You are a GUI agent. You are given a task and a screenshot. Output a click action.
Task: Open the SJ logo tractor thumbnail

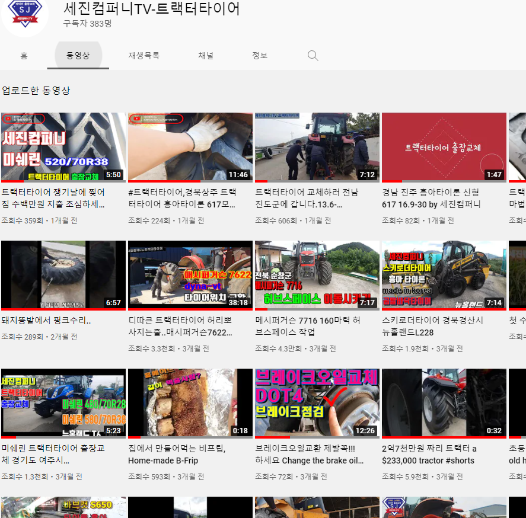coord(444,507)
